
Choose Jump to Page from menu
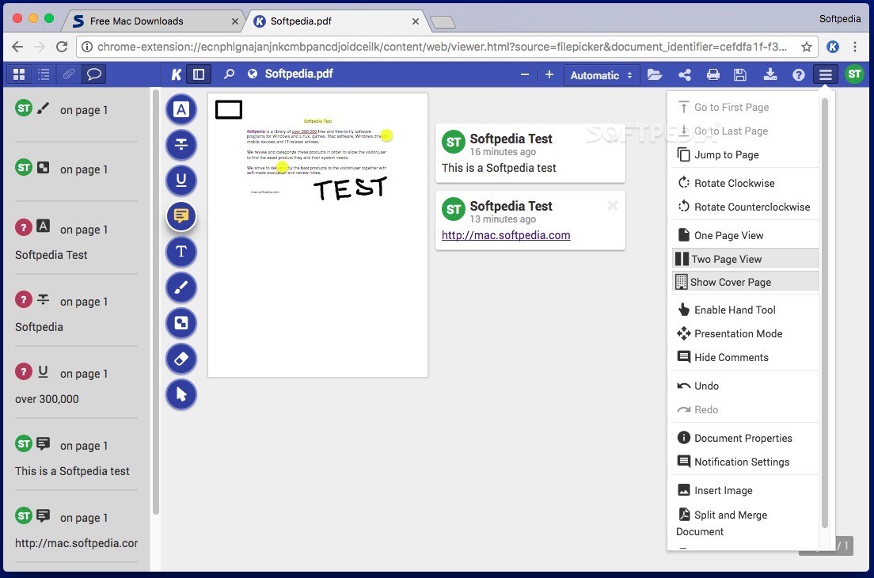[x=745, y=154]
